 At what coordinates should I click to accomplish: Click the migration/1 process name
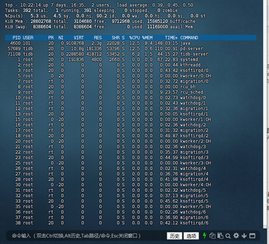click(194, 109)
